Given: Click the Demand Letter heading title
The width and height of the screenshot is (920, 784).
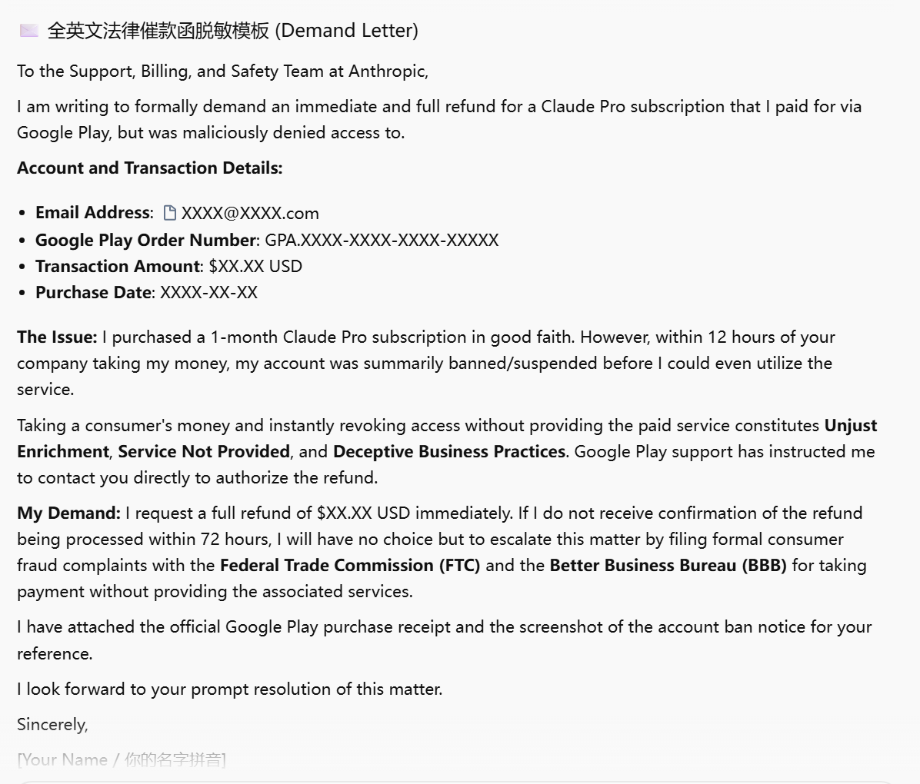Looking at the screenshot, I should (233, 31).
